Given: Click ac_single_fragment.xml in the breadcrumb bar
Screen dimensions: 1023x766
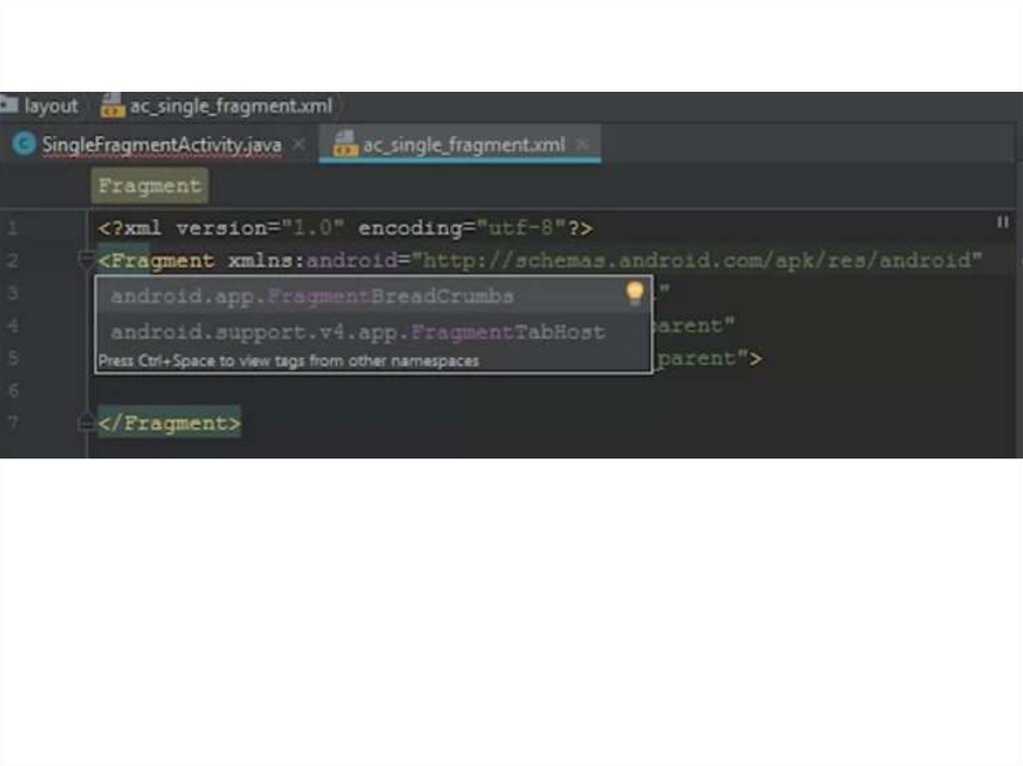Looking at the screenshot, I should pyautogui.click(x=231, y=106).
